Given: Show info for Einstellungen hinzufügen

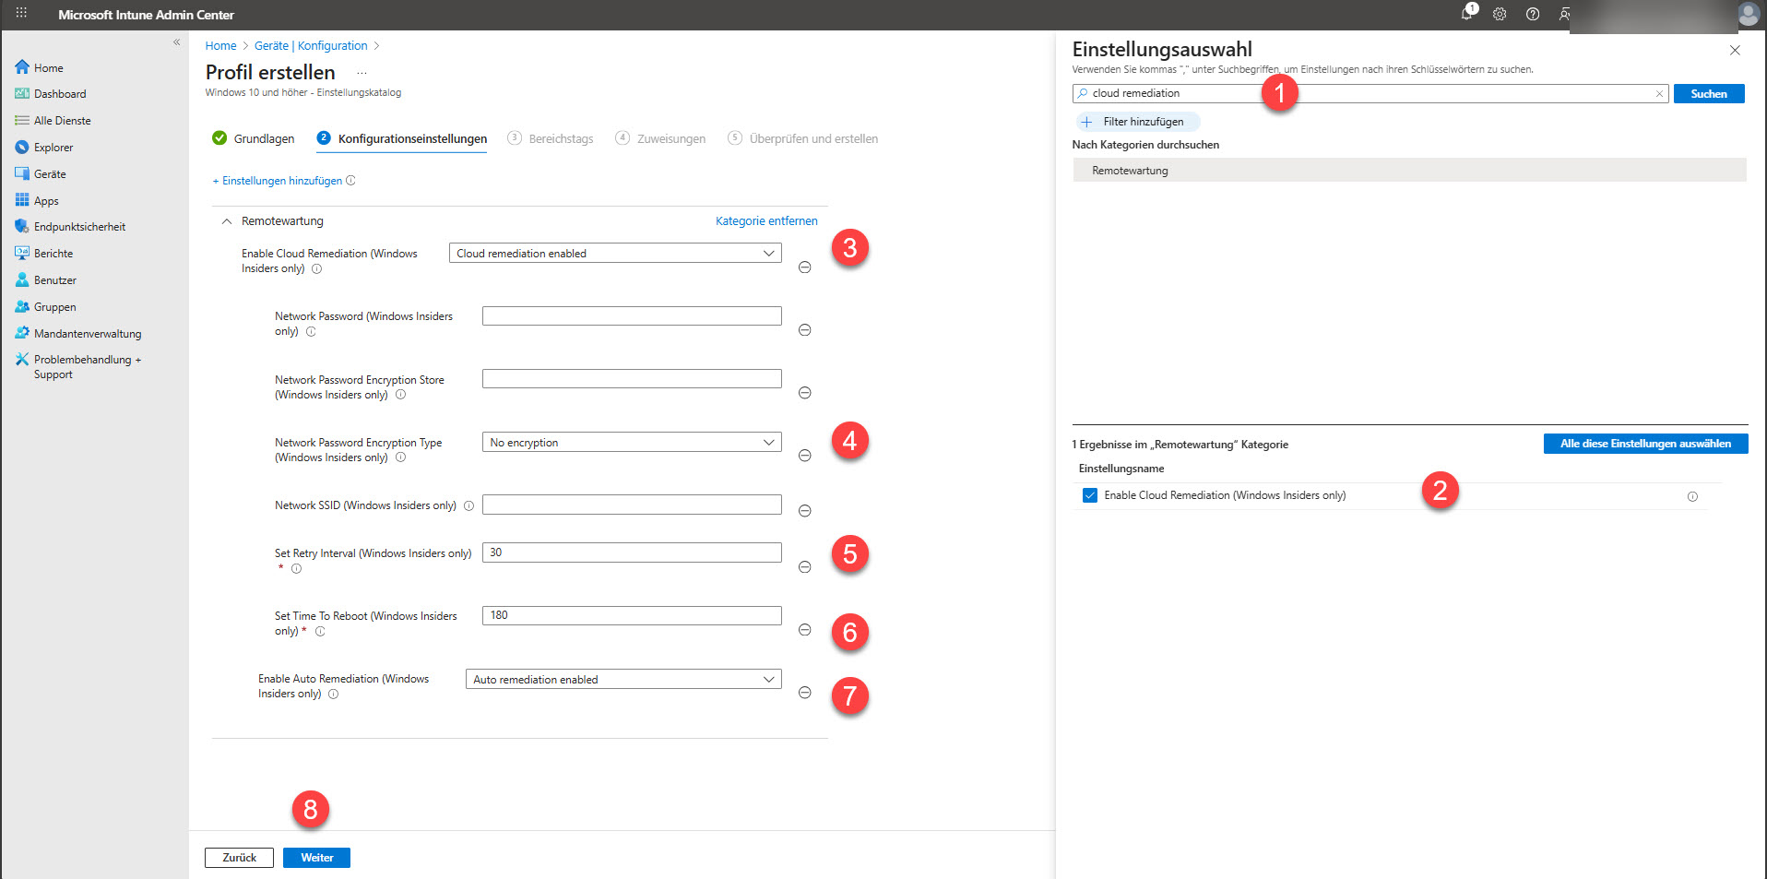Looking at the screenshot, I should coord(350,181).
